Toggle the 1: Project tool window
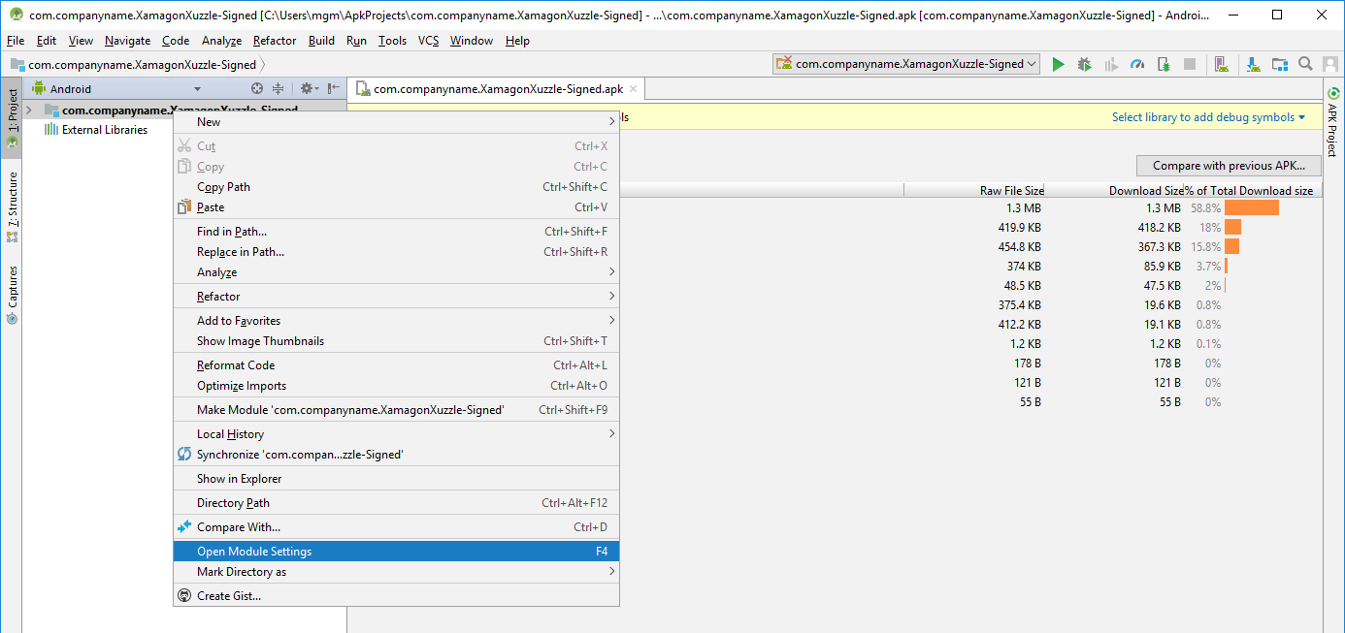This screenshot has height=633, width=1345. tap(13, 118)
